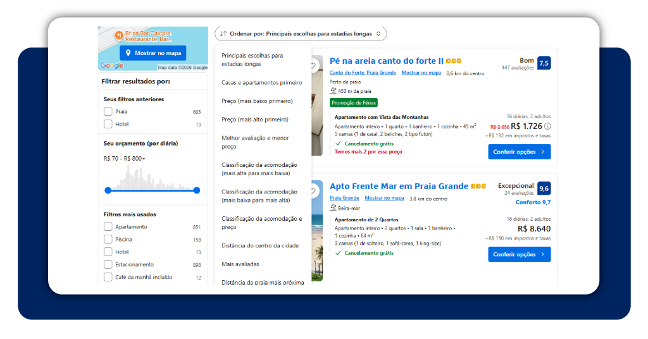Click the 7,5 rating score badge
Image resolution: width=648 pixels, height=339 pixels.
(544, 63)
